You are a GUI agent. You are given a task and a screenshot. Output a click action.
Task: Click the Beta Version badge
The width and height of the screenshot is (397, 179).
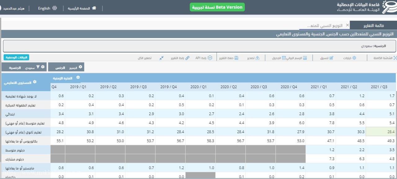[x=217, y=7]
